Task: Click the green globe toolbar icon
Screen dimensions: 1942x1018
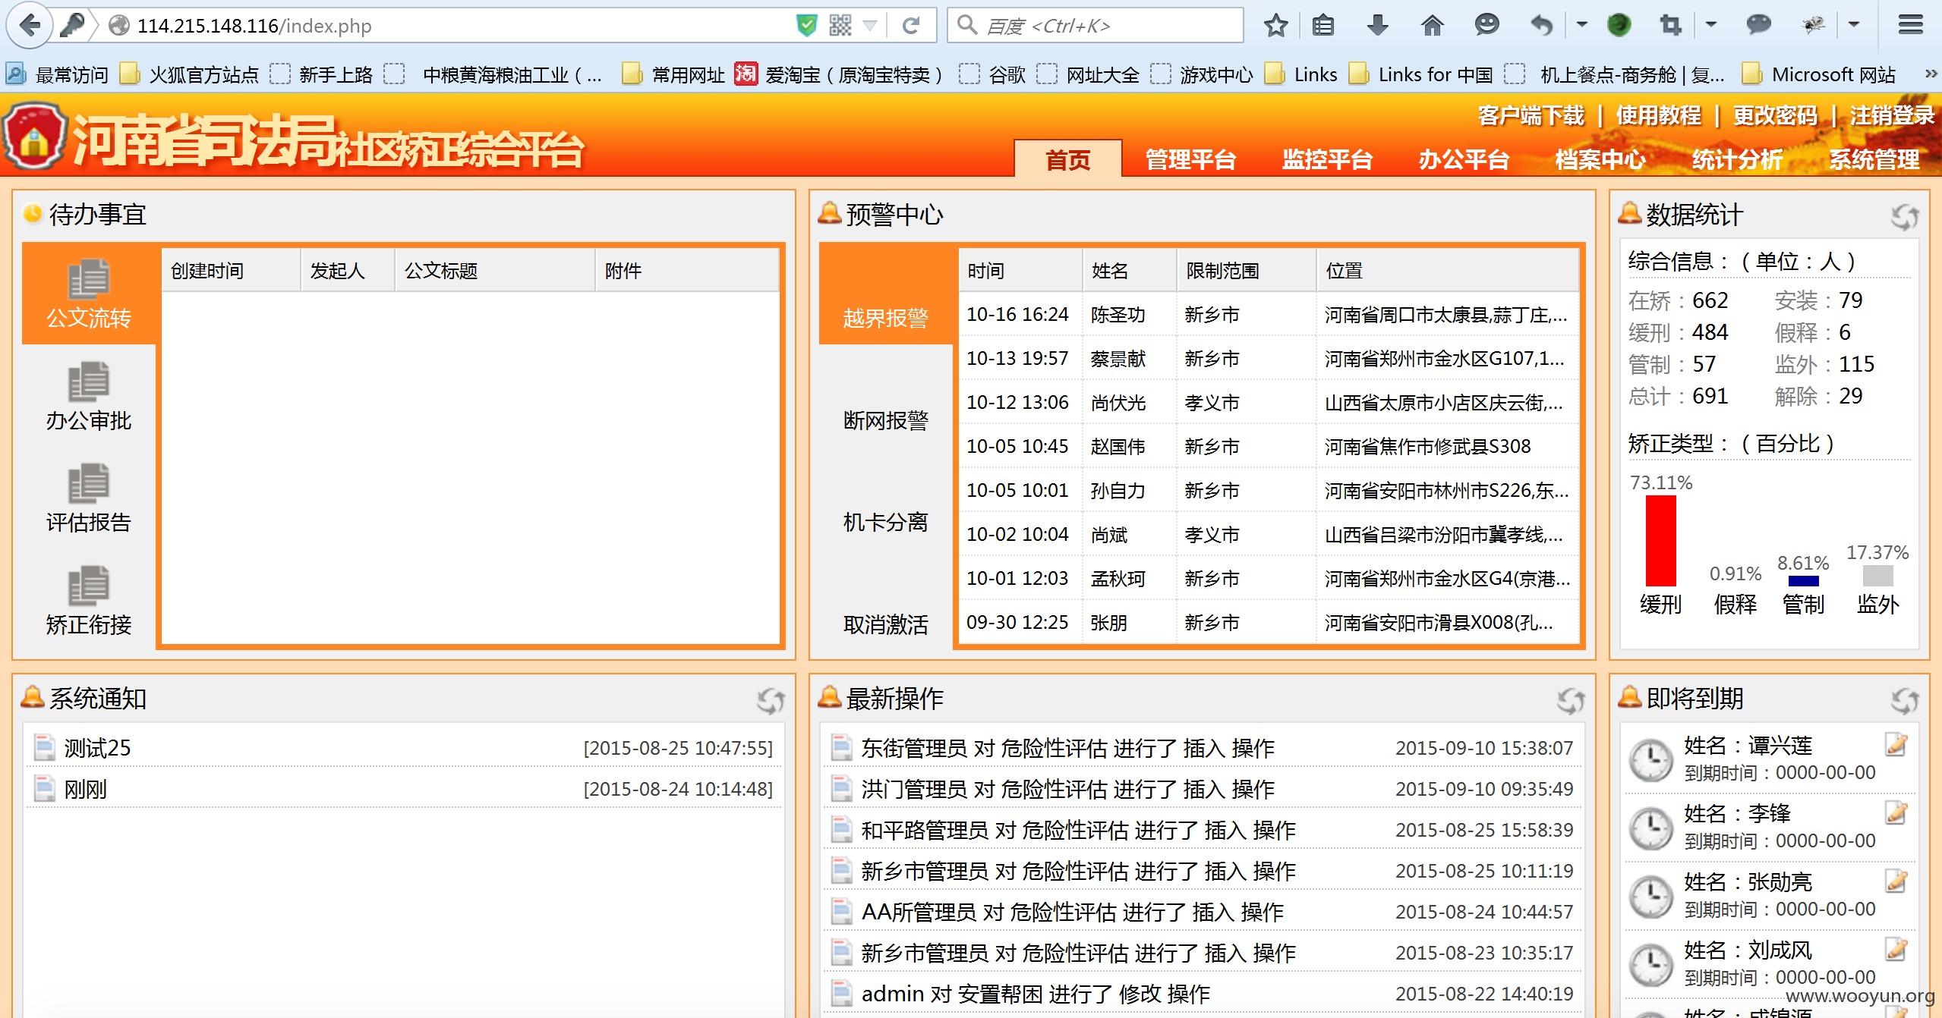Action: (1619, 26)
